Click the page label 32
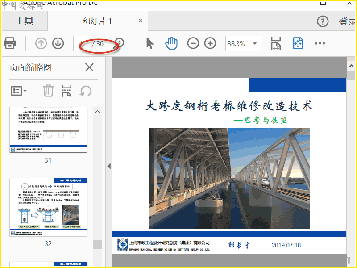This screenshot has width=357, height=268. pos(48,244)
